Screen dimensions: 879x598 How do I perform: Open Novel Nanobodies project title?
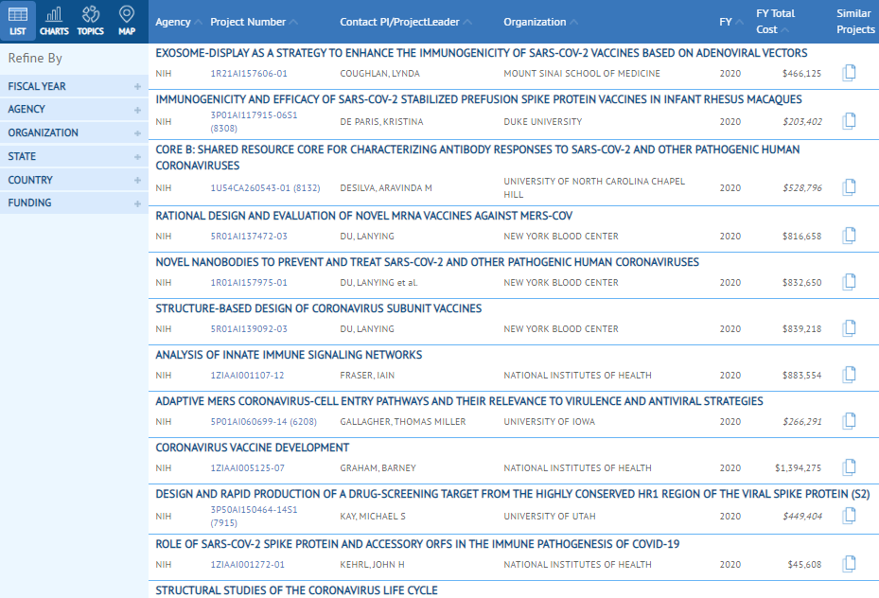[427, 262]
